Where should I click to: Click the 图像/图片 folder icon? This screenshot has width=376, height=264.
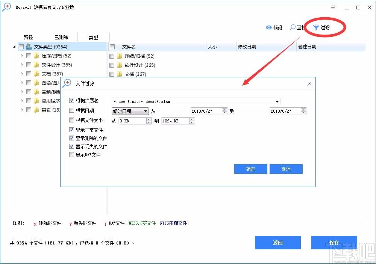point(36,83)
